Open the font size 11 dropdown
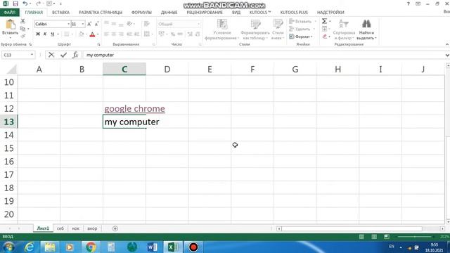This screenshot has width=450, height=253. pyautogui.click(x=83, y=24)
